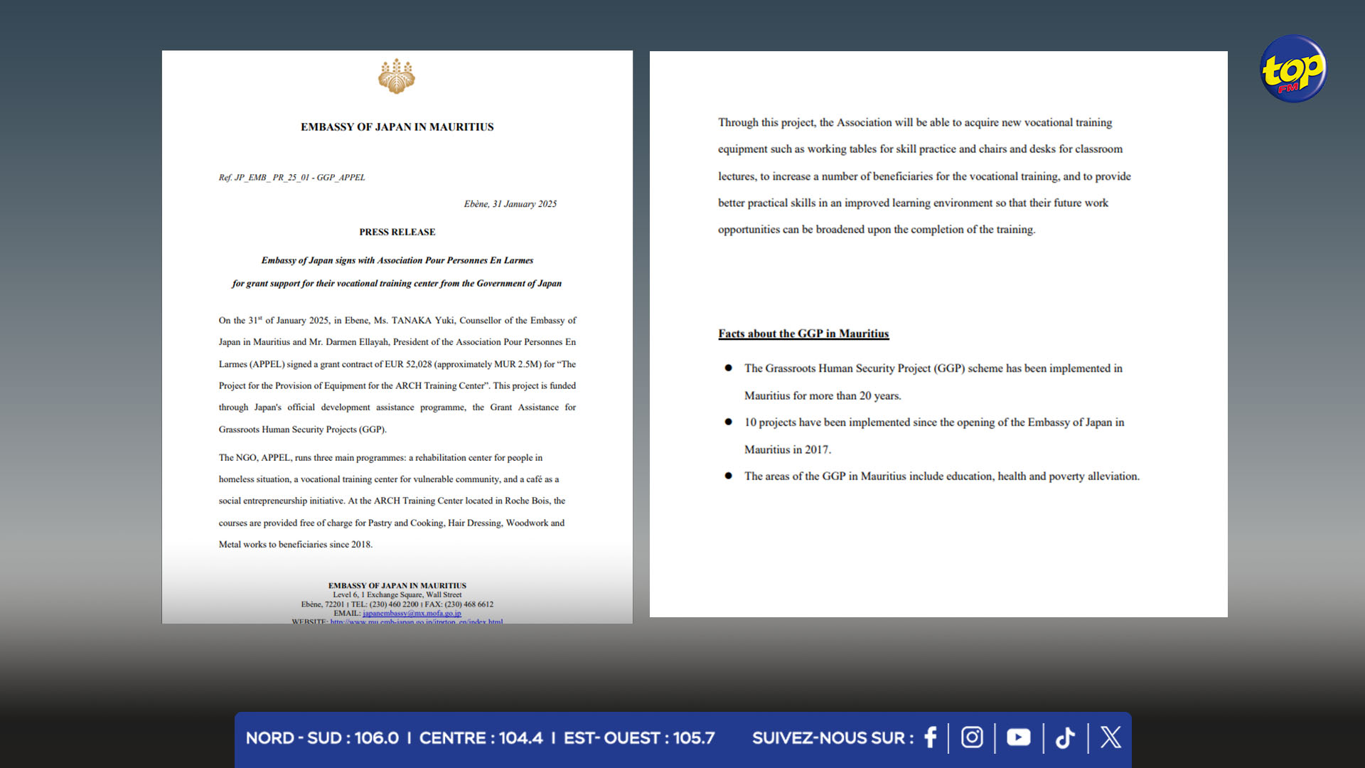This screenshot has height=768, width=1365.
Task: Click the italic headline "Embassy of Japan signs with Association"
Action: point(397,260)
